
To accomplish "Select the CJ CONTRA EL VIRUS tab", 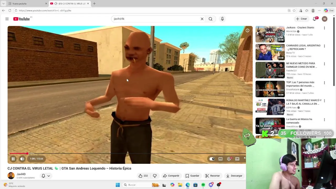I will coord(70,3).
